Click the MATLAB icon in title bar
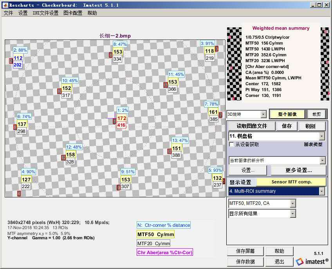 [5, 5]
